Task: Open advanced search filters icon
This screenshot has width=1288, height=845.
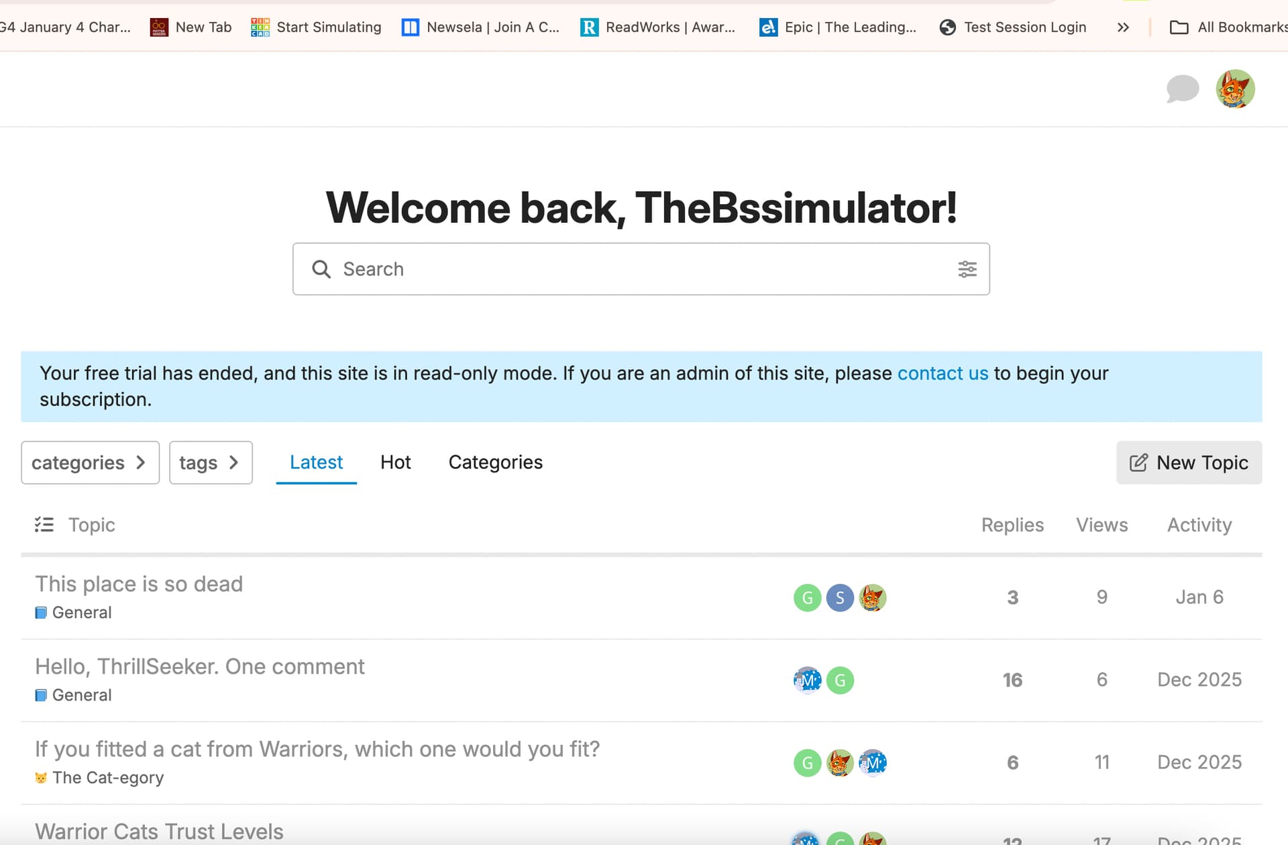Action: point(967,269)
